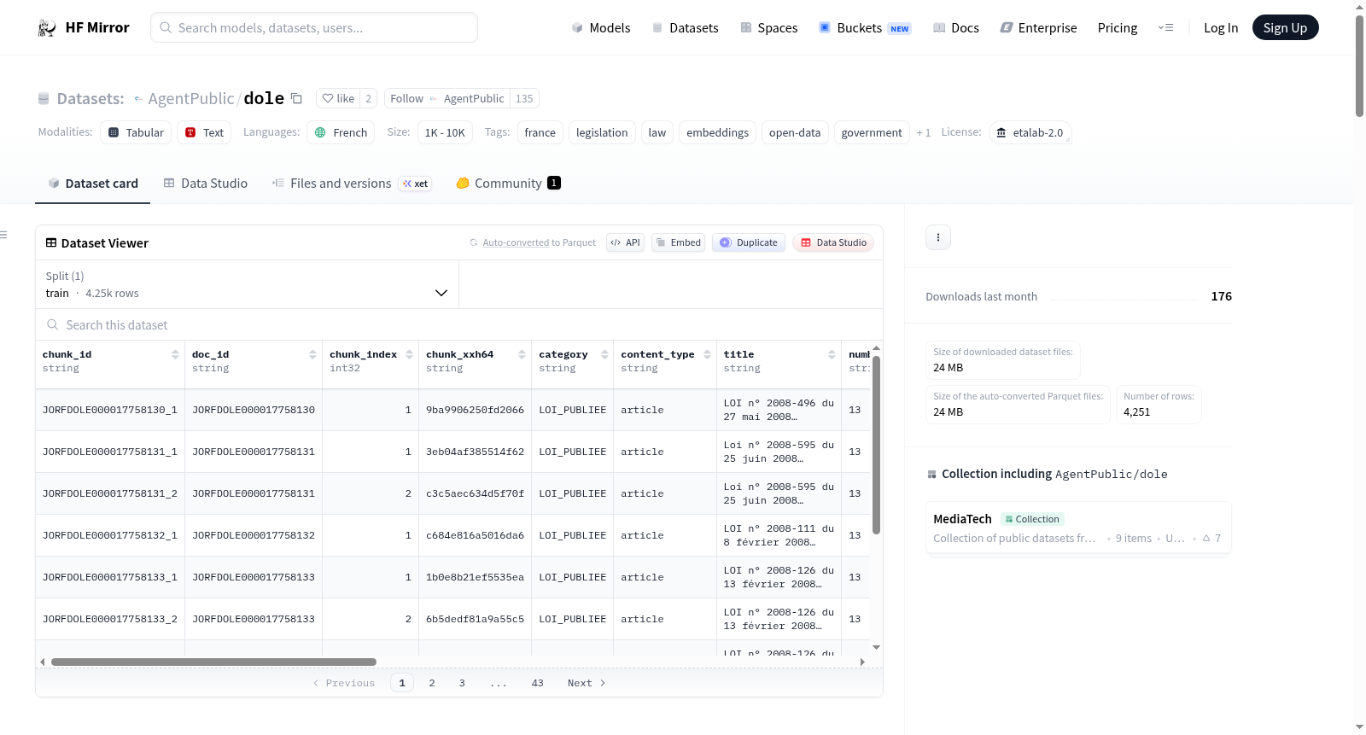The height and width of the screenshot is (735, 1366).
Task: Open the Docs page
Action: pyautogui.click(x=956, y=27)
